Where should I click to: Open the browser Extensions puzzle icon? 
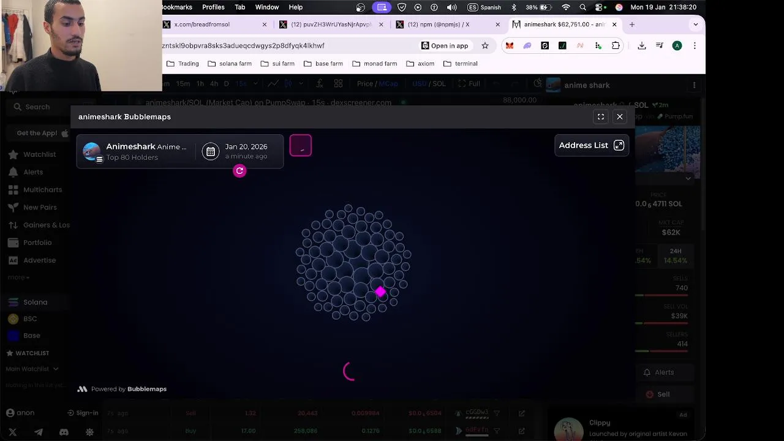(x=616, y=45)
